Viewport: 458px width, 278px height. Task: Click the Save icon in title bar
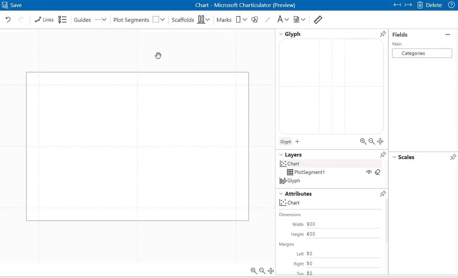point(5,5)
